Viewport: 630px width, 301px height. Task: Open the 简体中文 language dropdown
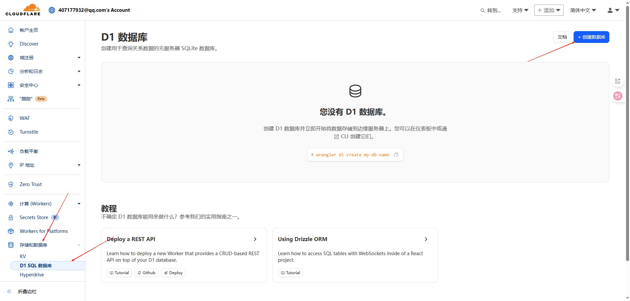click(583, 10)
